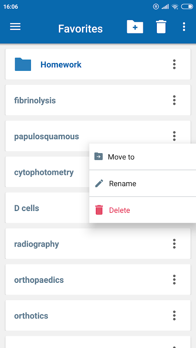
Task: Open the papulosquamous favorite entry
Action: pos(98,136)
